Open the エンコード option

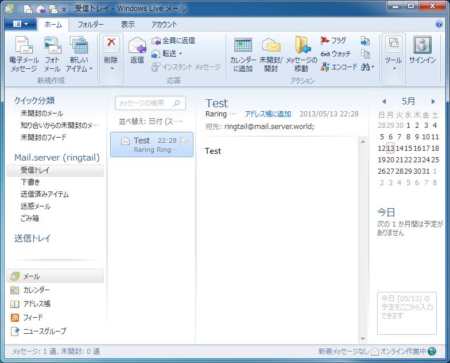coord(339,67)
